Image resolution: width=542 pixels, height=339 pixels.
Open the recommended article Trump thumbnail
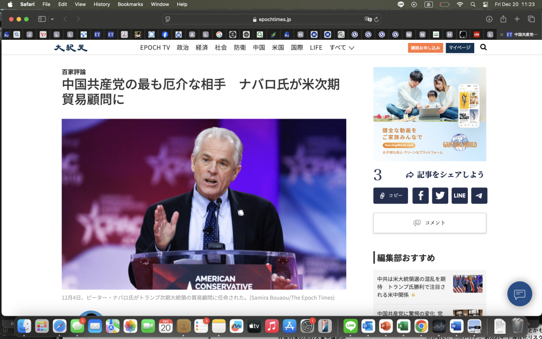[467, 284]
